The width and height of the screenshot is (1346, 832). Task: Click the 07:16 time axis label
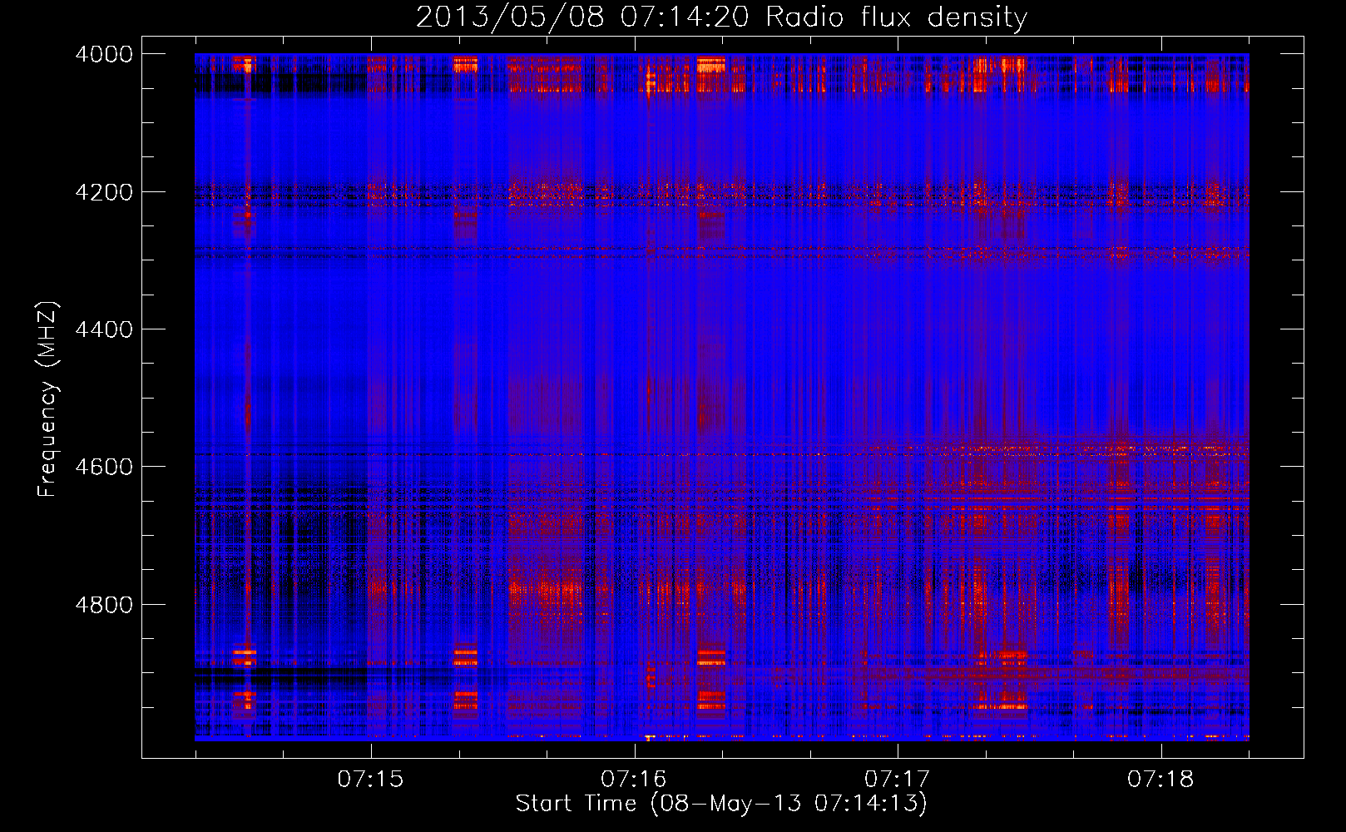point(634,779)
